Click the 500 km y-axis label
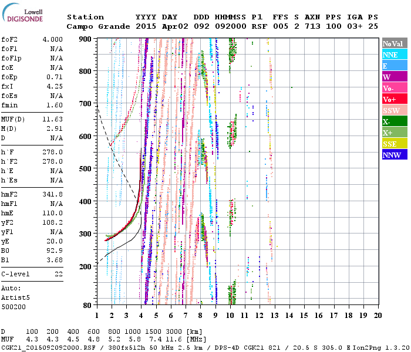 click(86, 169)
